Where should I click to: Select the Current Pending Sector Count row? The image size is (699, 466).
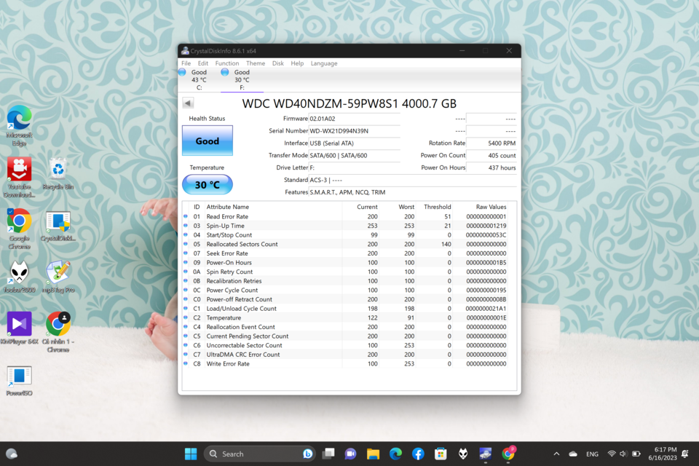pos(346,336)
